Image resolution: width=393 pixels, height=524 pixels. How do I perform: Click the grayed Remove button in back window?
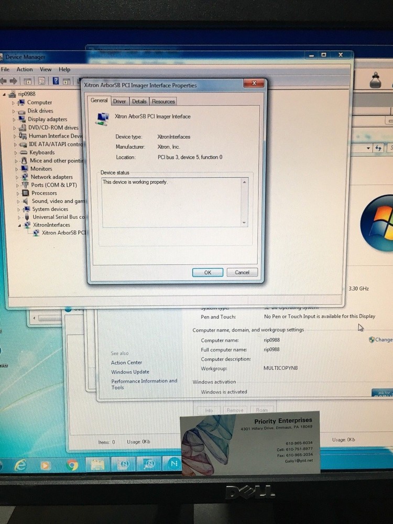pos(235,410)
